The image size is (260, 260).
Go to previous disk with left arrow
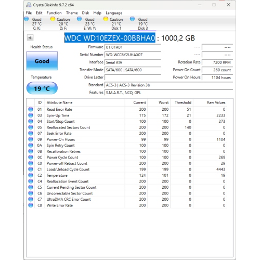(x=30, y=38)
